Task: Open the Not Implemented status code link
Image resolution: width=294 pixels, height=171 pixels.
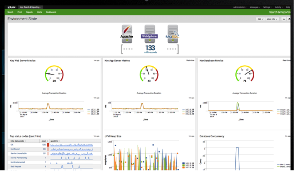Action: pyautogui.click(x=18, y=162)
